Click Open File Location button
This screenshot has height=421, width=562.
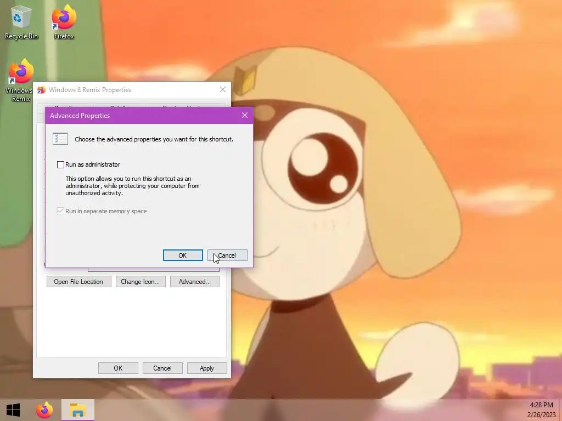79,282
